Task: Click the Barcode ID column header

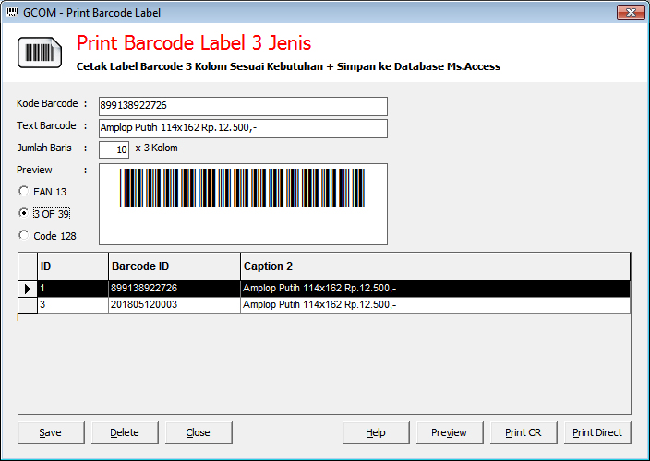Action: click(x=174, y=266)
